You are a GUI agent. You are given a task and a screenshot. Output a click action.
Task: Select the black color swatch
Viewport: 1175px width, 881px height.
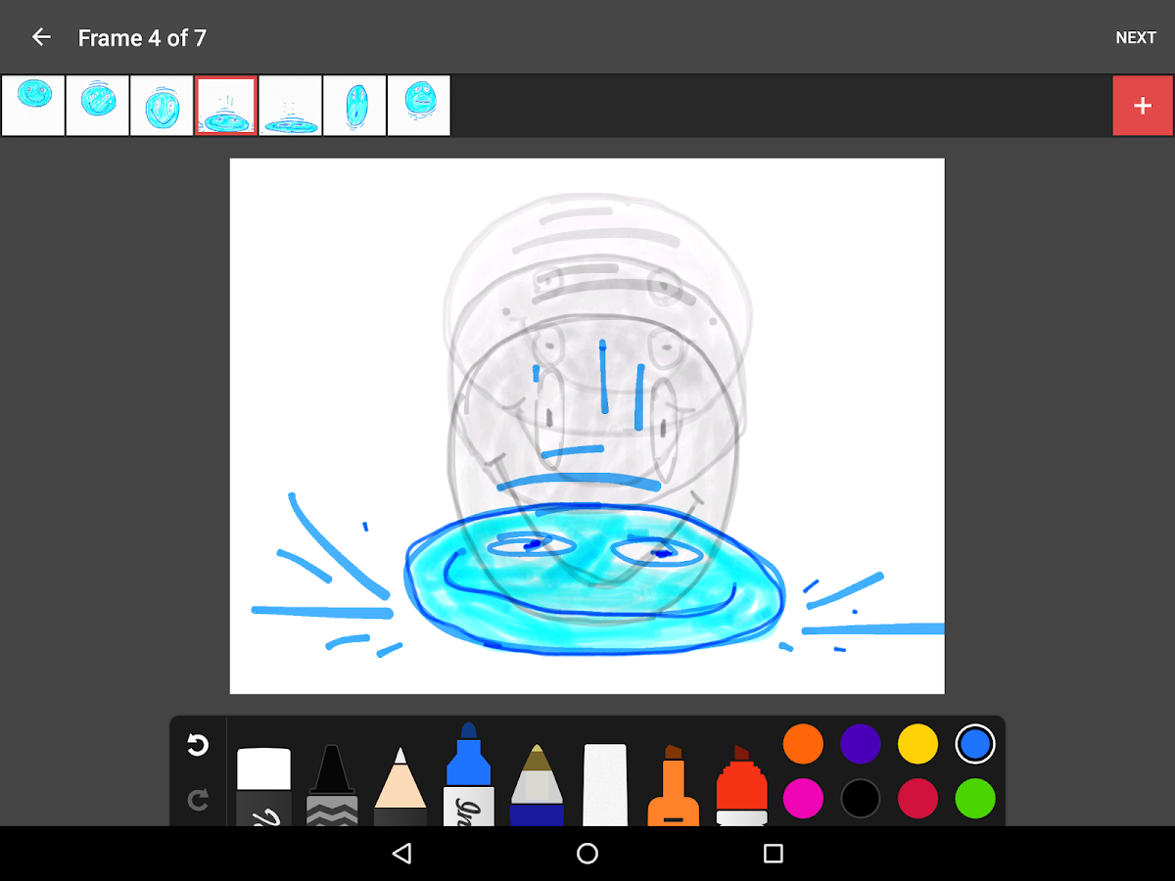[861, 799]
